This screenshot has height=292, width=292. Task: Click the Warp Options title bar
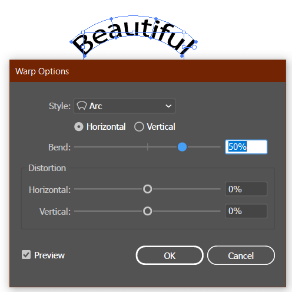148,71
